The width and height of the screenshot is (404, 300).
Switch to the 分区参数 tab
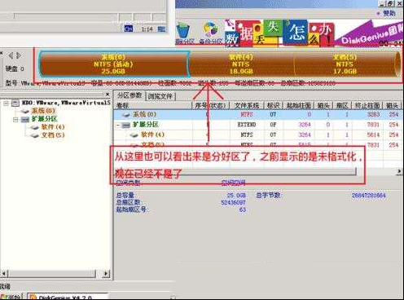click(x=130, y=95)
